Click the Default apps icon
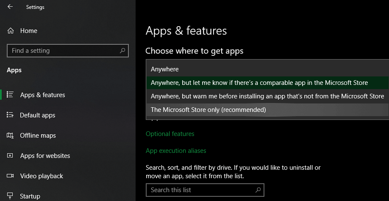Image resolution: width=389 pixels, height=201 pixels. pos(10,115)
